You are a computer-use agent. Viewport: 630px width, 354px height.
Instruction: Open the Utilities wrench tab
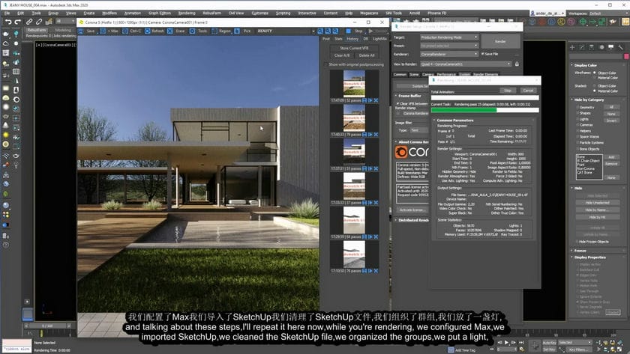tap(621, 47)
